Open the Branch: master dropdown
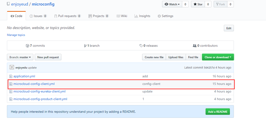Viewport: 266px width, 121px height. click(x=20, y=57)
